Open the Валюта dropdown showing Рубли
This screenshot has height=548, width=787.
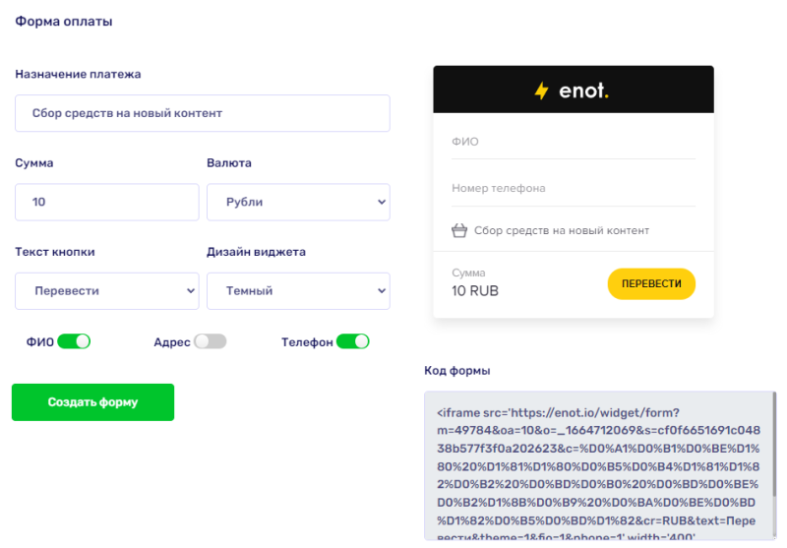click(x=299, y=202)
